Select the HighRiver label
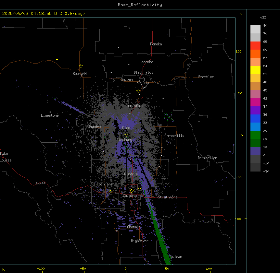 pyautogui.click(x=140, y=241)
